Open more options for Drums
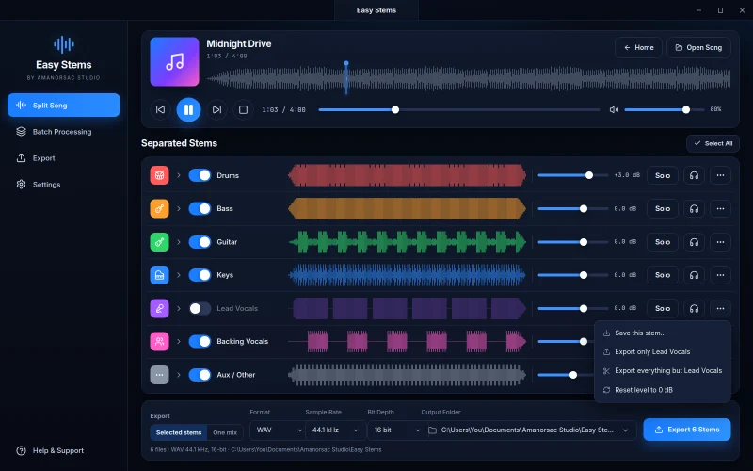The width and height of the screenshot is (753, 471). tap(720, 175)
